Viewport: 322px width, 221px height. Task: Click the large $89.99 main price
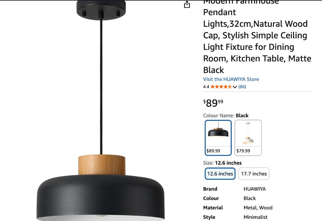click(213, 103)
